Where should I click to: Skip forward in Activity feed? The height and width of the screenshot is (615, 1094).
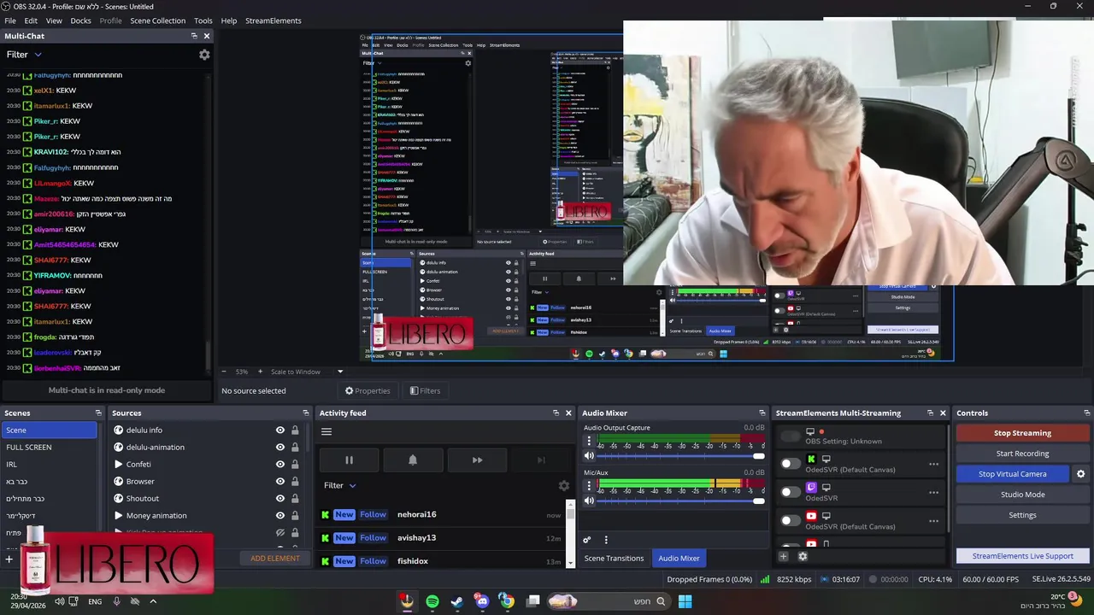477,460
